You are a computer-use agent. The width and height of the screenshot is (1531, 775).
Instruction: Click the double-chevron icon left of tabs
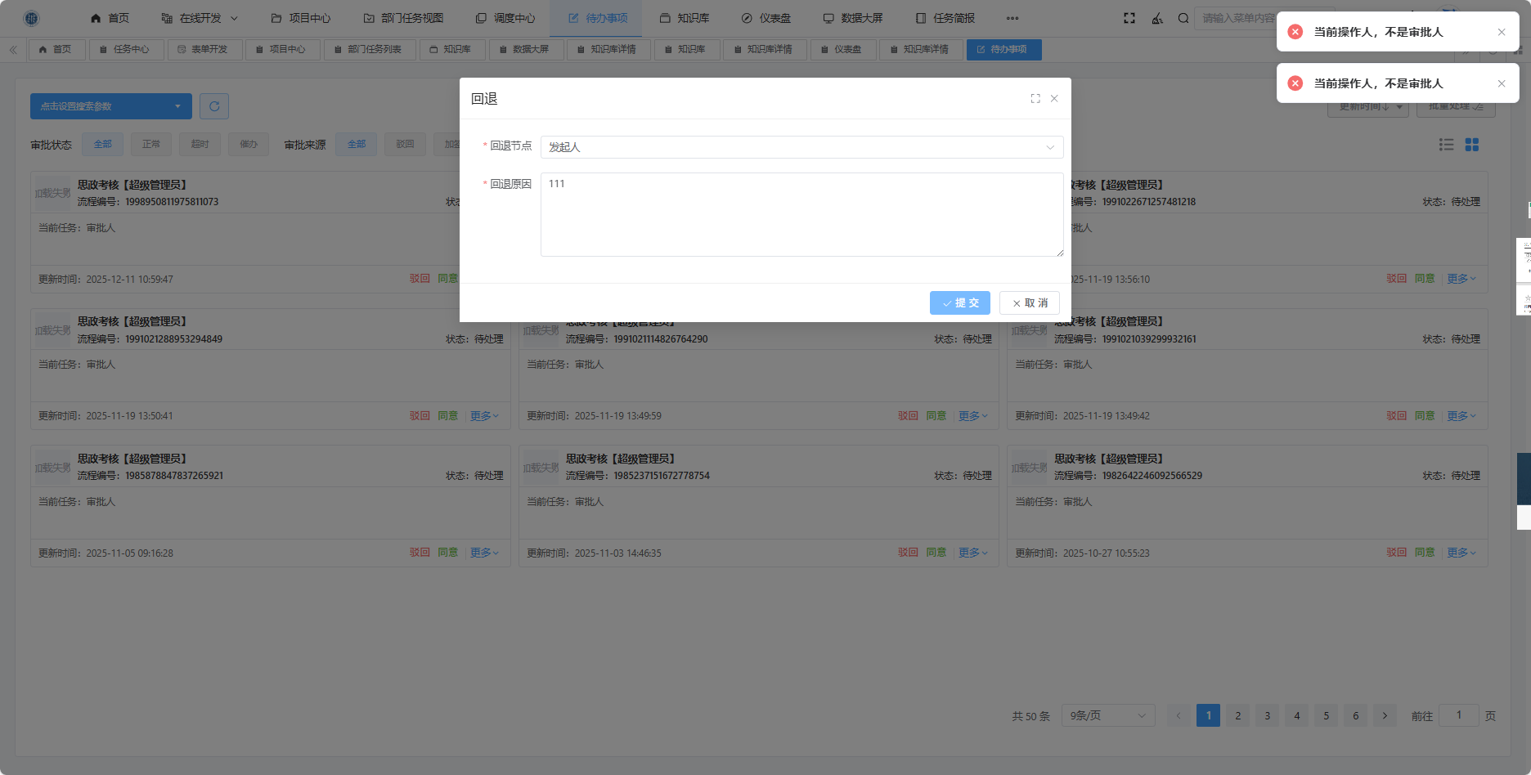pyautogui.click(x=13, y=50)
